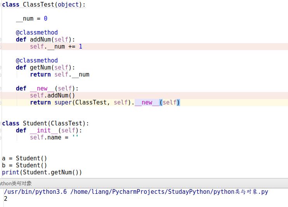The width and height of the screenshot is (288, 207).
Task: Click the "self.name = ''" line
Action: pos(54,137)
